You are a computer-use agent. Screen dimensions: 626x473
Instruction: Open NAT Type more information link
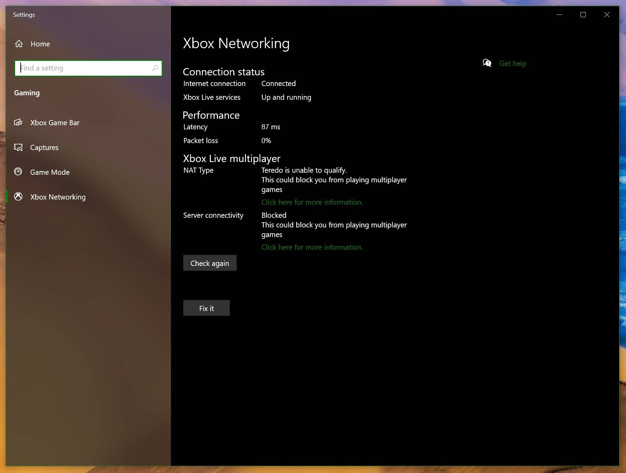coord(312,202)
